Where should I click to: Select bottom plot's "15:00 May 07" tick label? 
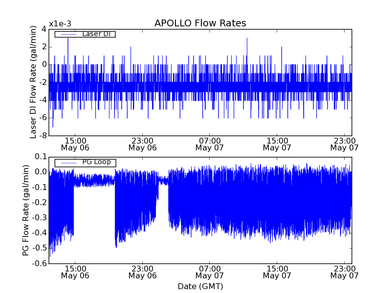pos(277,272)
